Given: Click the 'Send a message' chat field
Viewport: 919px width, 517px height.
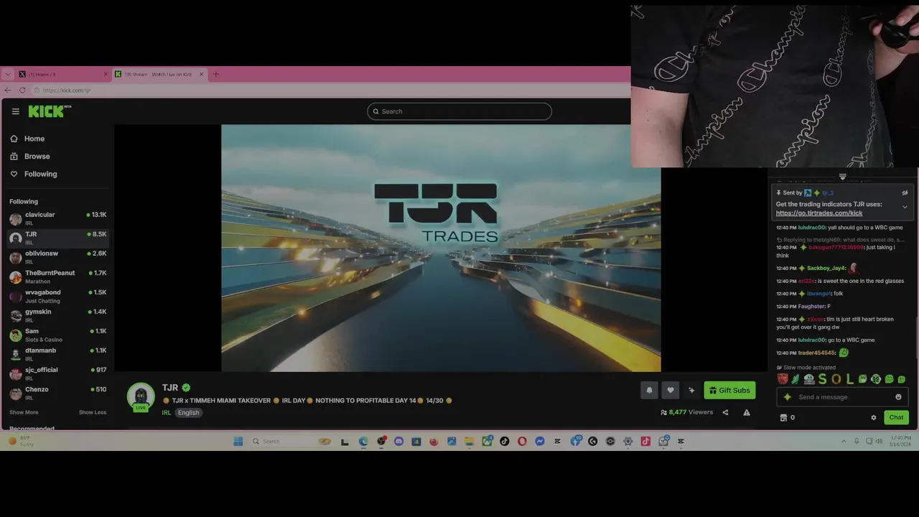Looking at the screenshot, I should click(x=842, y=397).
